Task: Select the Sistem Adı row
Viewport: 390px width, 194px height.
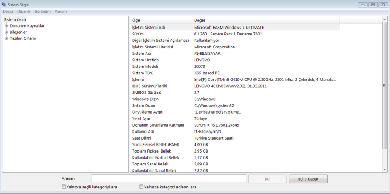Action: tap(235, 53)
